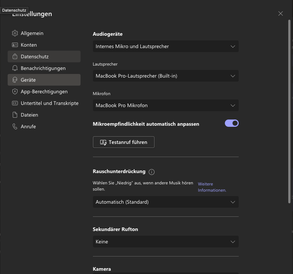Viewport: 293px width, 274px height.
Task: Click the App-Berechtigungen shield icon
Action: [x=15, y=91]
